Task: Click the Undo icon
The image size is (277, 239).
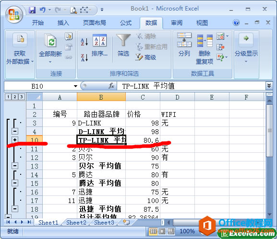Action: [43, 10]
